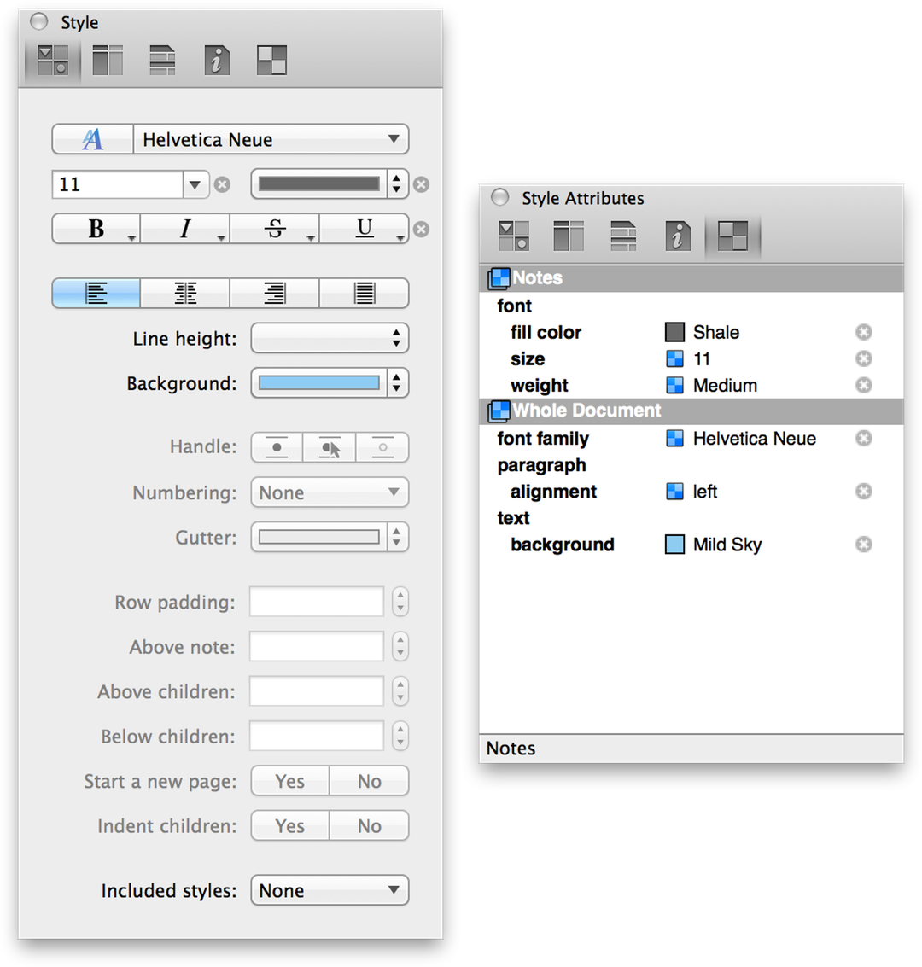Open the Gutter color popup arrows
Screen dimensions: 922x967
[x=397, y=537]
